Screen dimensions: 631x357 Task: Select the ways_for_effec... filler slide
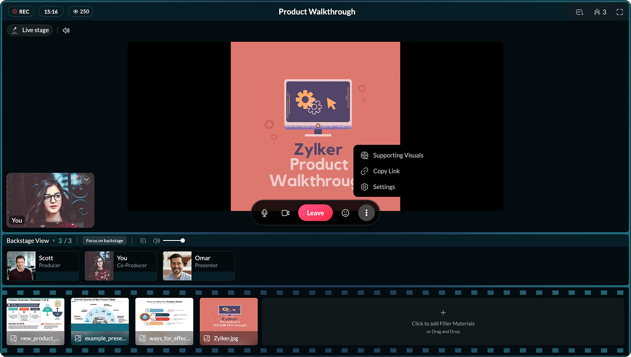(164, 321)
